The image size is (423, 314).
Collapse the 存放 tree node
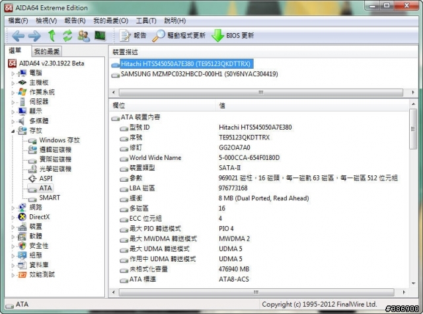[x=13, y=131]
